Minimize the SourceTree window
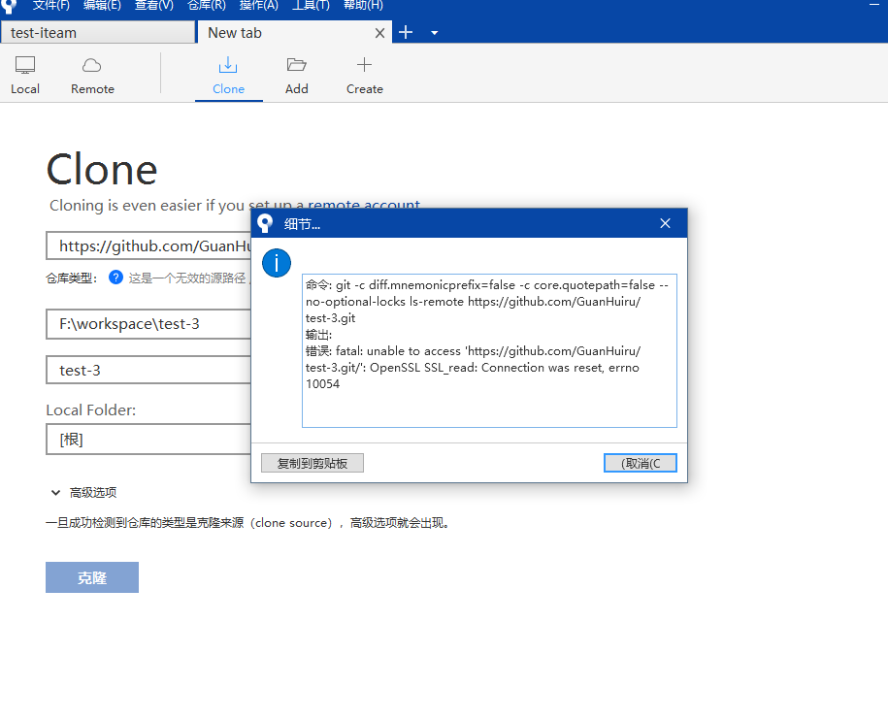This screenshot has width=888, height=720. click(x=874, y=5)
